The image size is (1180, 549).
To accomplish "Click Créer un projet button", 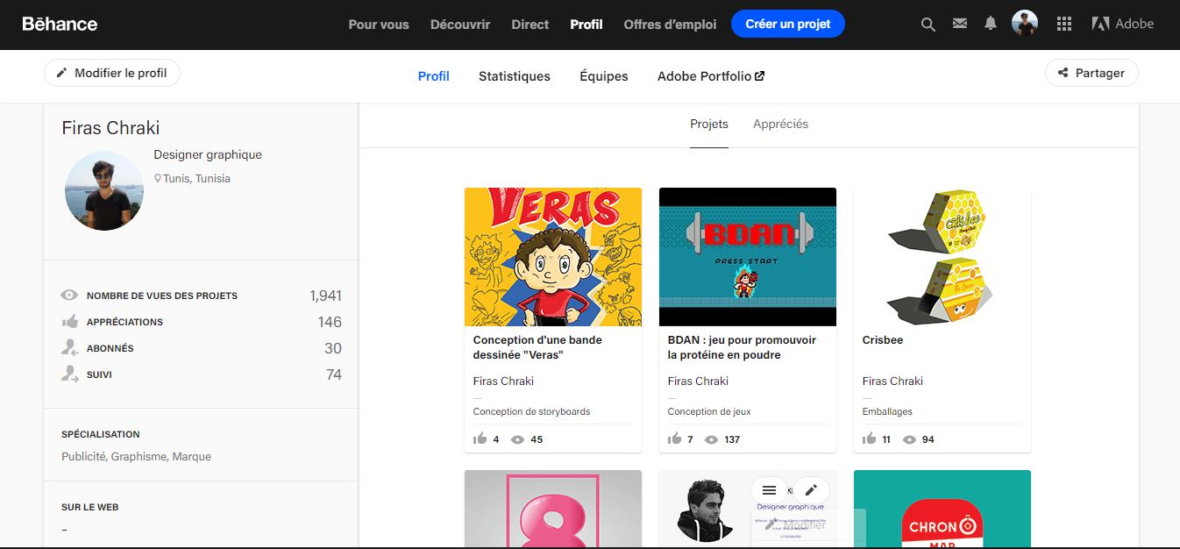I will point(788,24).
